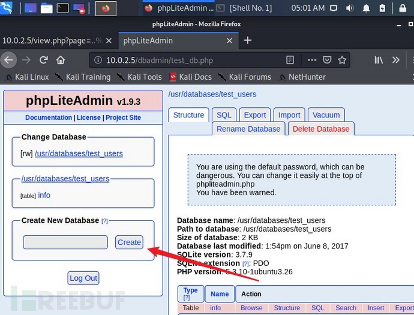Open the Delete Database tab
Screen dimensions: 414x315
(x=321, y=129)
